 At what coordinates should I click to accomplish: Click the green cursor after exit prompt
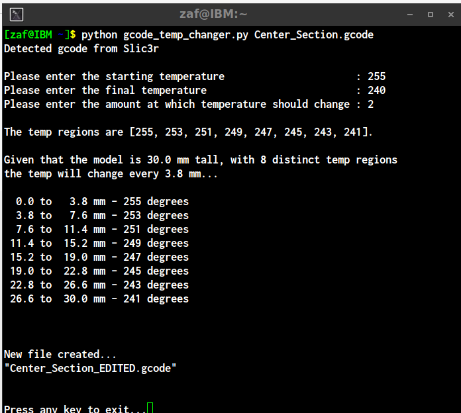tap(150, 408)
